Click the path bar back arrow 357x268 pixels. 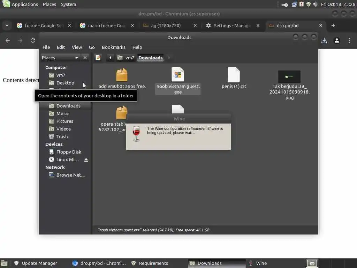pyautogui.click(x=111, y=58)
